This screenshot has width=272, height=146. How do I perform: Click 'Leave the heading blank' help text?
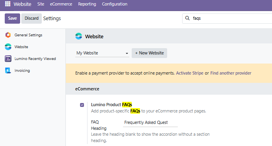tap(150, 137)
